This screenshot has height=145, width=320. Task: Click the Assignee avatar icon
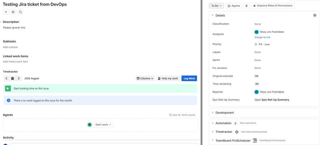(x=257, y=32)
